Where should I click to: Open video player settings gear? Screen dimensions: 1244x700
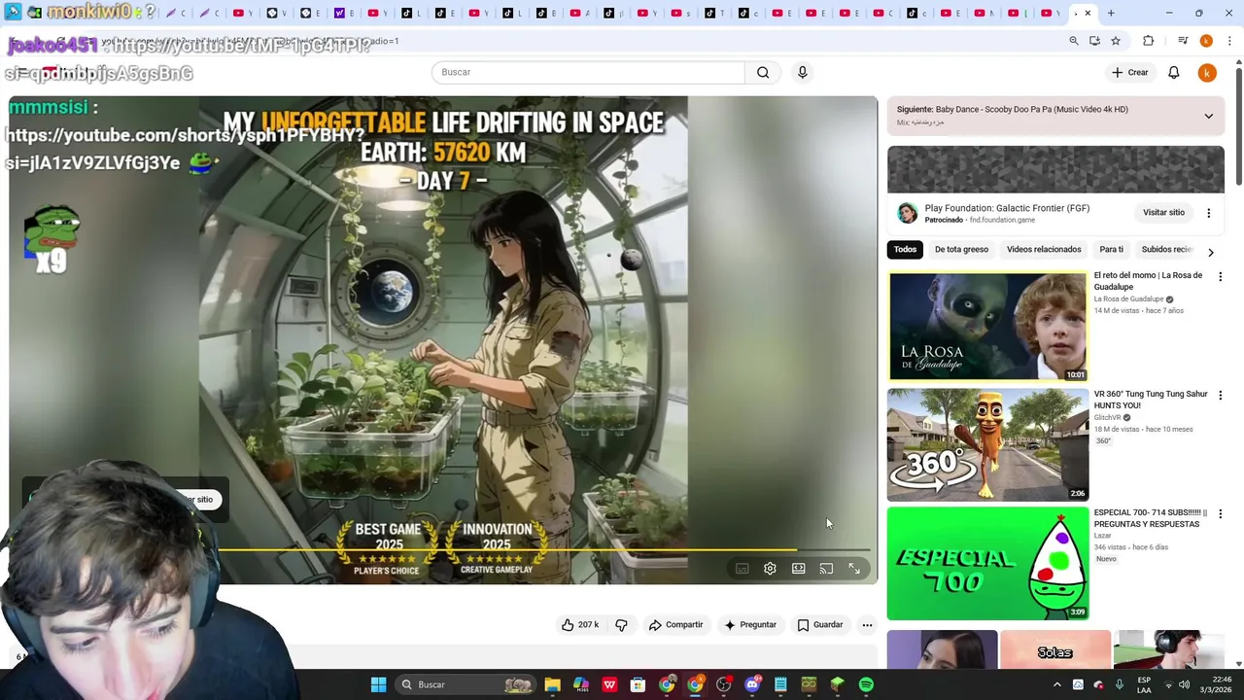click(x=770, y=569)
